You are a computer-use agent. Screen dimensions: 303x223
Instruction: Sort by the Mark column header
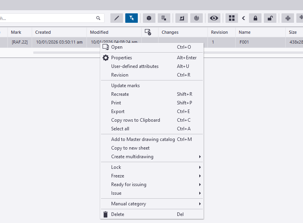click(20, 32)
